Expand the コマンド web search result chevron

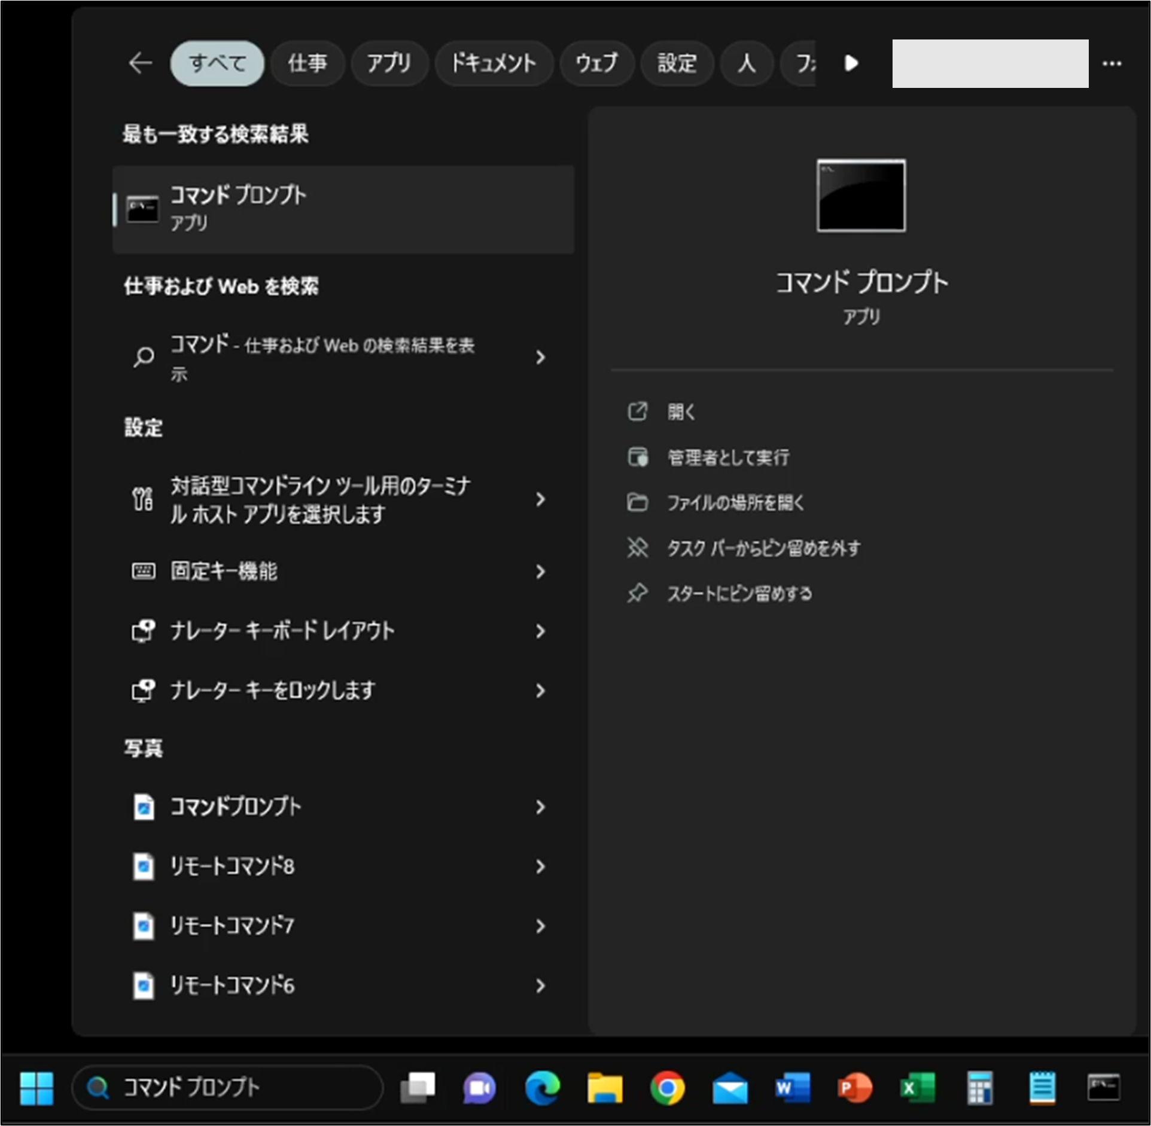(540, 357)
